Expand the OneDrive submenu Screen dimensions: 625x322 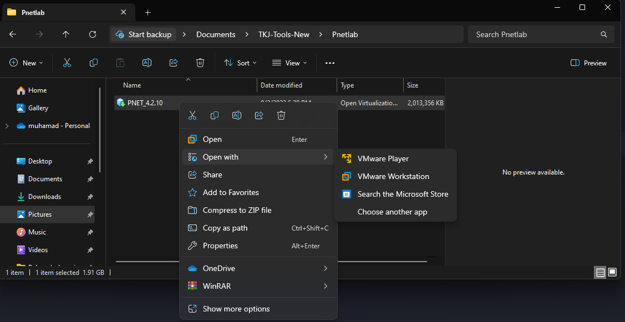[x=258, y=268]
